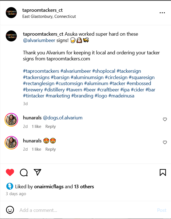Open the #craftbeer hashtag
The height and width of the screenshot is (219, 171).
(108, 90)
